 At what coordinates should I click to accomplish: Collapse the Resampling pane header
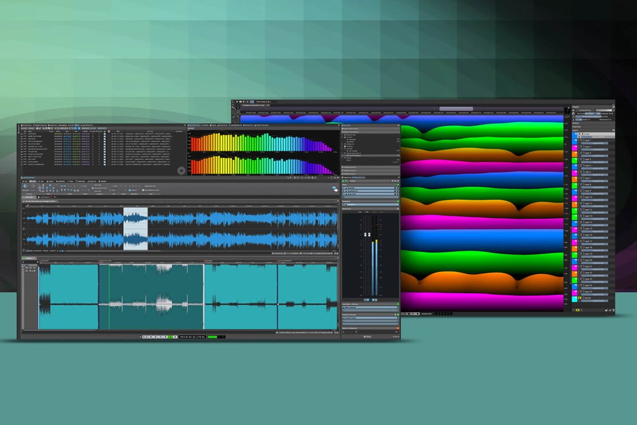pyautogui.click(x=370, y=201)
